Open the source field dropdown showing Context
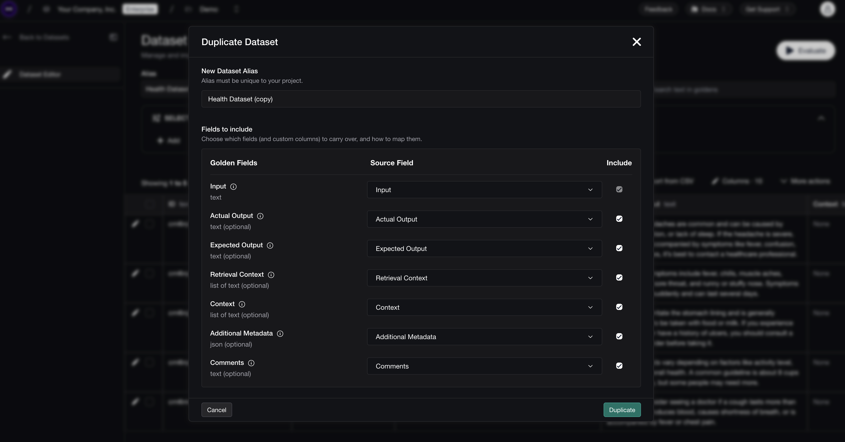The image size is (845, 442). [x=484, y=307]
